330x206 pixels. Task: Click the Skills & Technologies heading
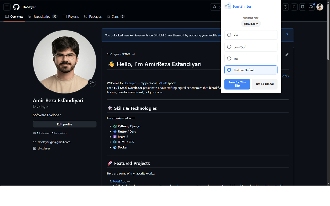(132, 108)
